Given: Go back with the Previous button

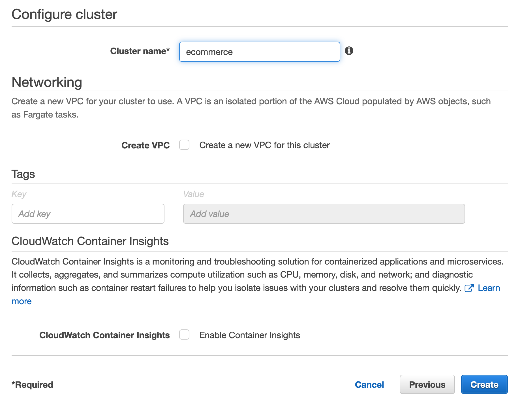Looking at the screenshot, I should coord(427,385).
